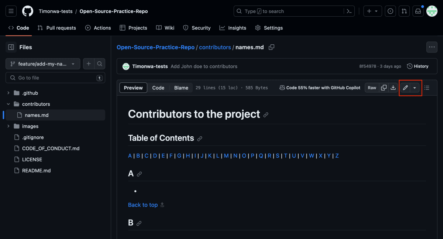Image resolution: width=443 pixels, height=239 pixels.
Task: Open the issues icon in header
Action: click(x=390, y=11)
